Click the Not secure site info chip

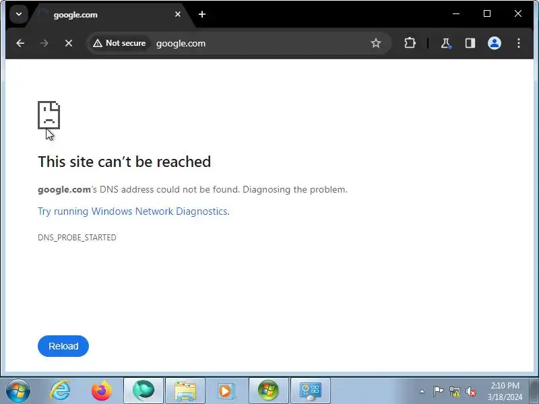pos(120,43)
